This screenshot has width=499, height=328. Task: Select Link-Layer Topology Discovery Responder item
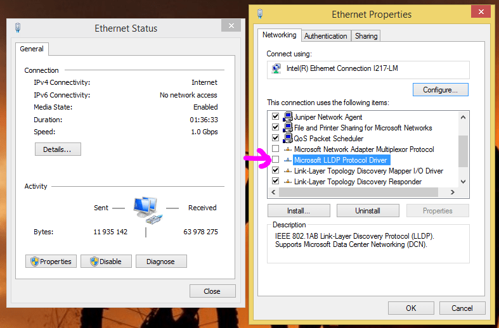click(358, 182)
